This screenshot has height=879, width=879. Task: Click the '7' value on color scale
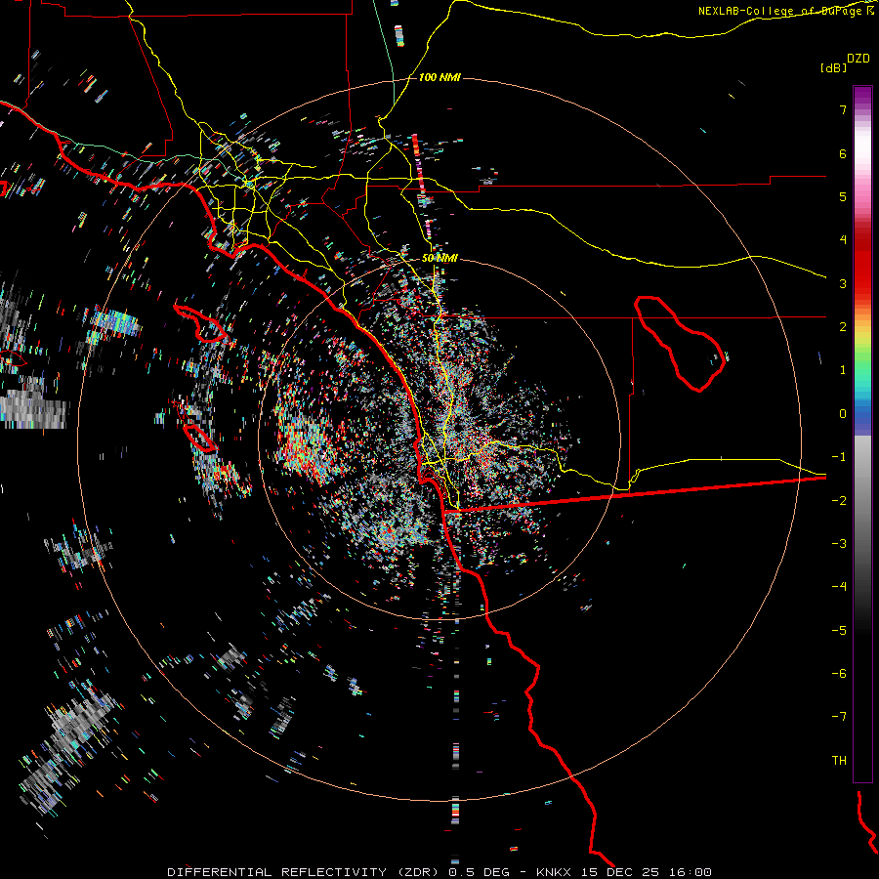tap(843, 109)
